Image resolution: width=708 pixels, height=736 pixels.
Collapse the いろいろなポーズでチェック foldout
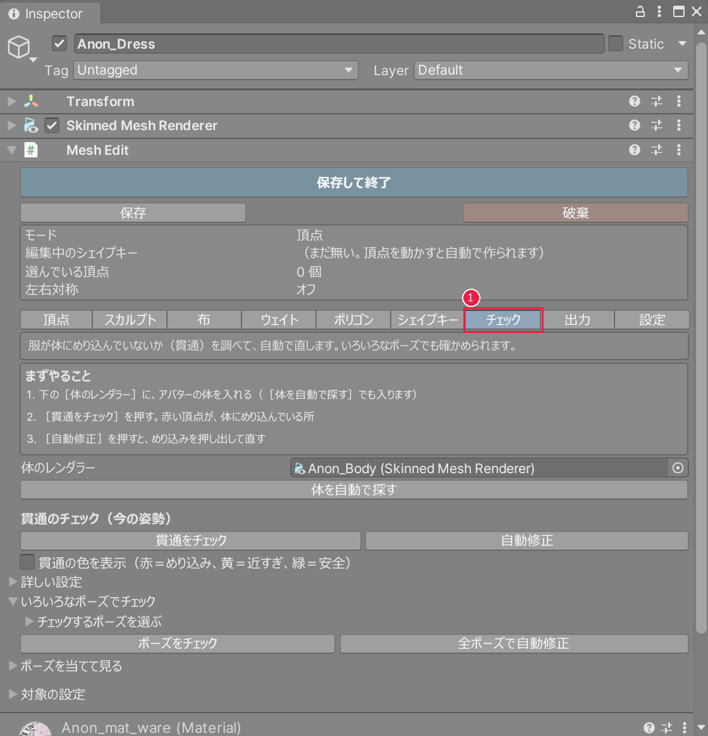click(x=14, y=601)
